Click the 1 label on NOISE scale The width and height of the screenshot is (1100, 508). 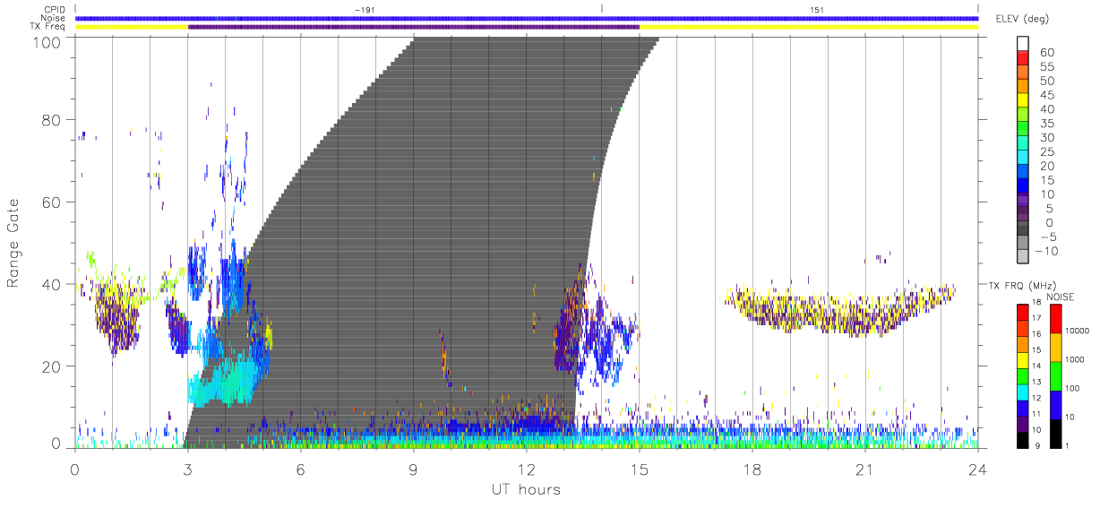[1069, 445]
